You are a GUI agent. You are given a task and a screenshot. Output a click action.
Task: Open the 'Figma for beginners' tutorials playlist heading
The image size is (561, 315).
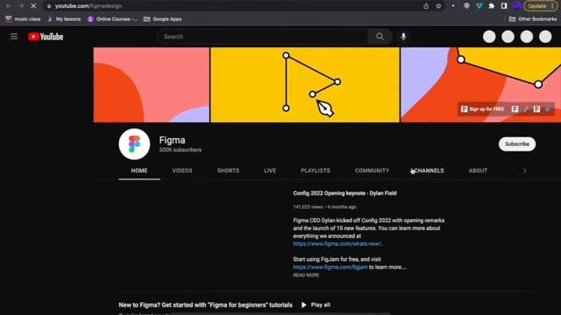(205, 304)
